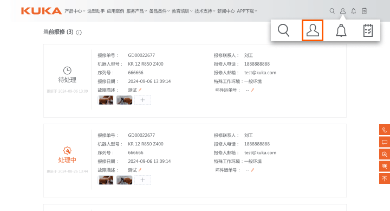The image size is (390, 211).
Task: Expand the 备品备件 menu
Action: [159, 11]
